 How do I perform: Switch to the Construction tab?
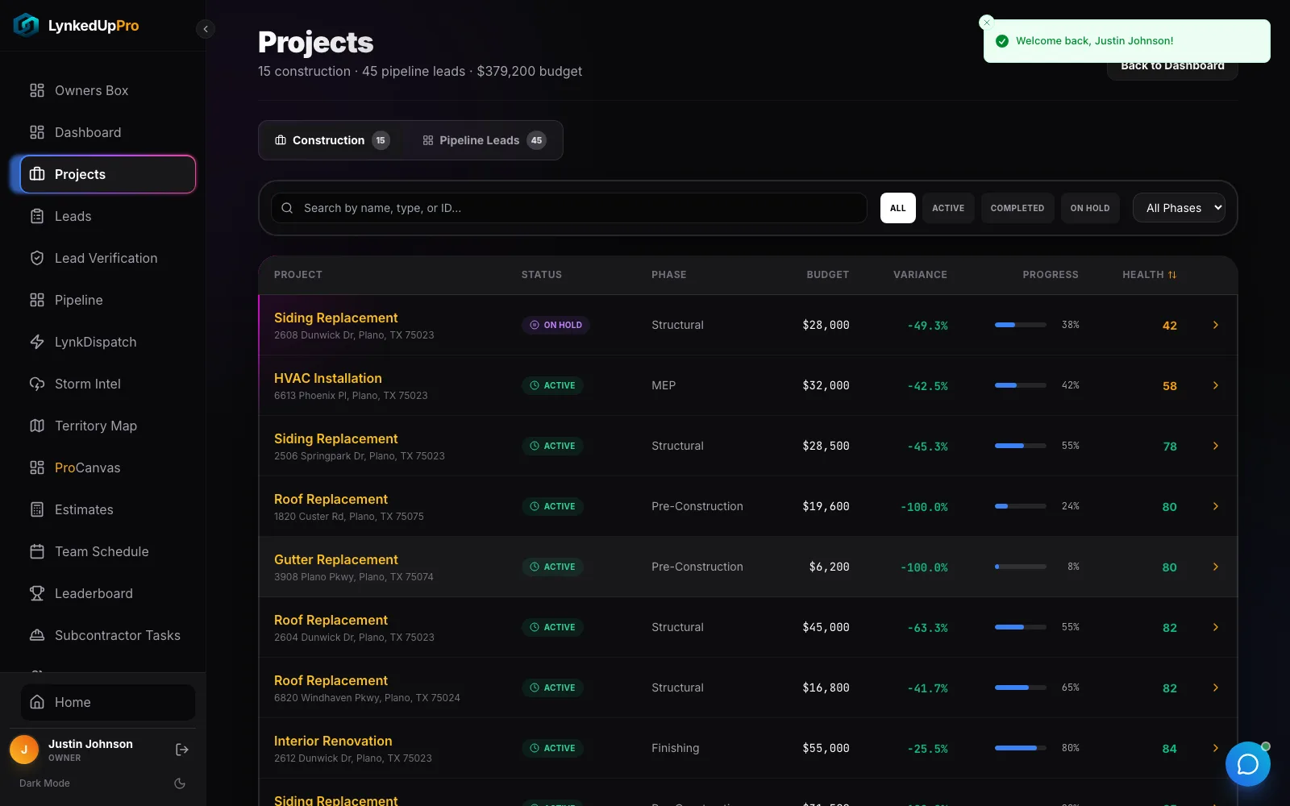click(332, 140)
